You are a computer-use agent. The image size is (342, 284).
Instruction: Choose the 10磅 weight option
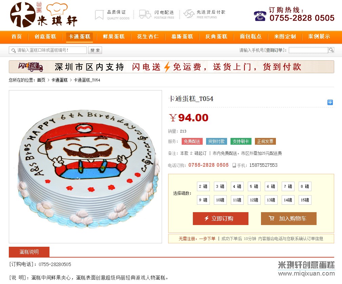[x=220, y=200]
